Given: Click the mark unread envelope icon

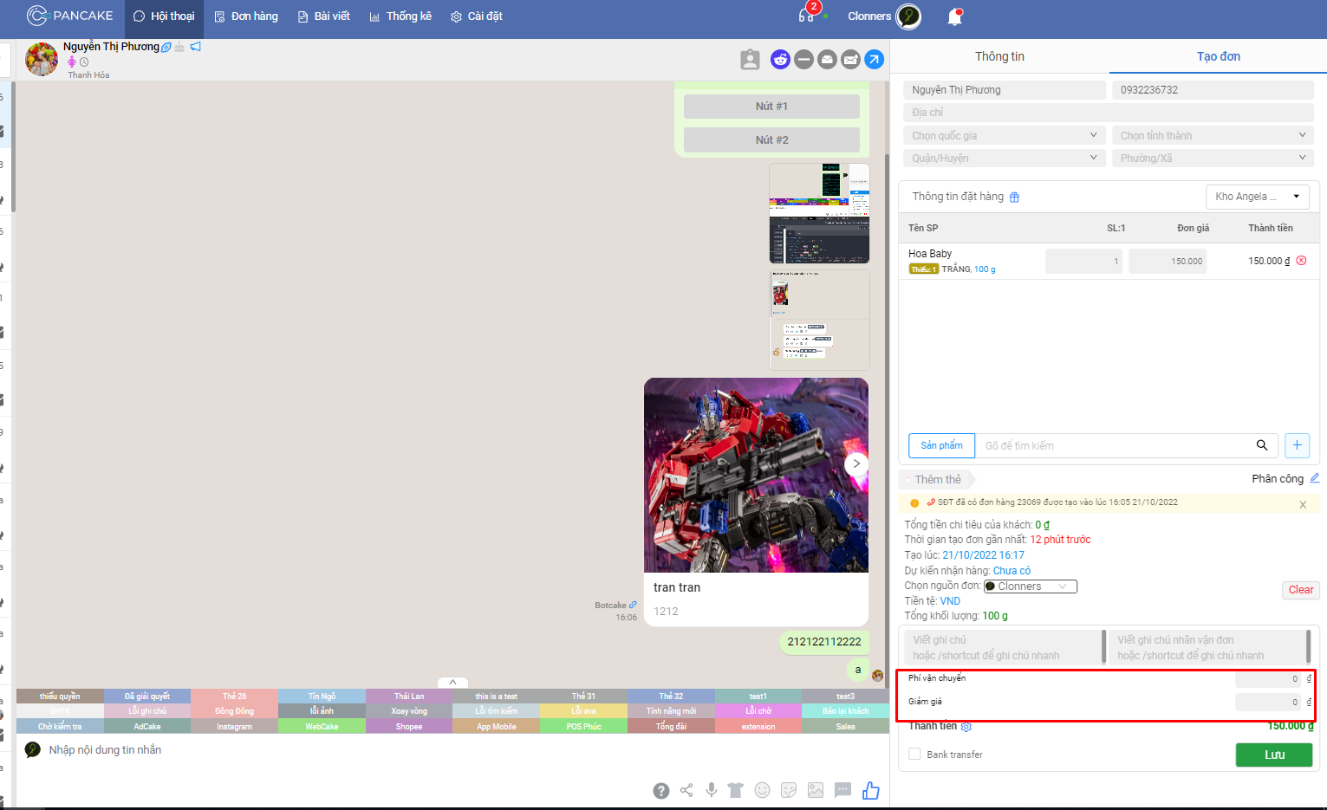Looking at the screenshot, I should coord(850,59).
